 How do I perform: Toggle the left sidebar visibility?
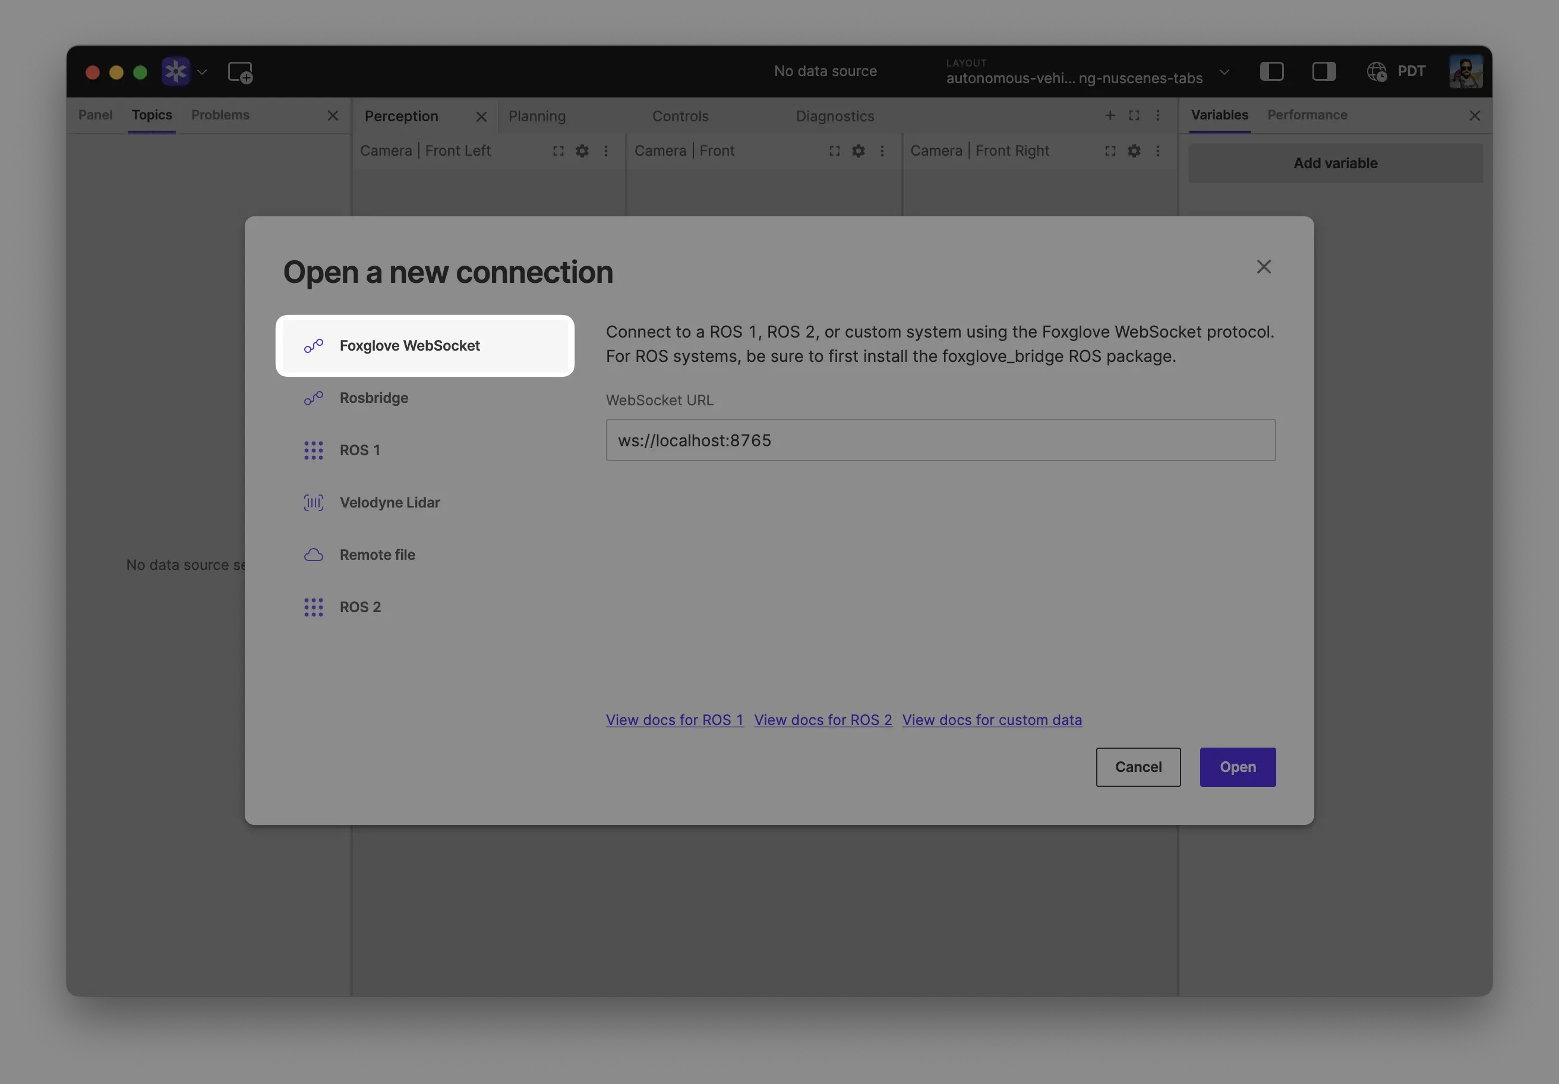(1273, 71)
